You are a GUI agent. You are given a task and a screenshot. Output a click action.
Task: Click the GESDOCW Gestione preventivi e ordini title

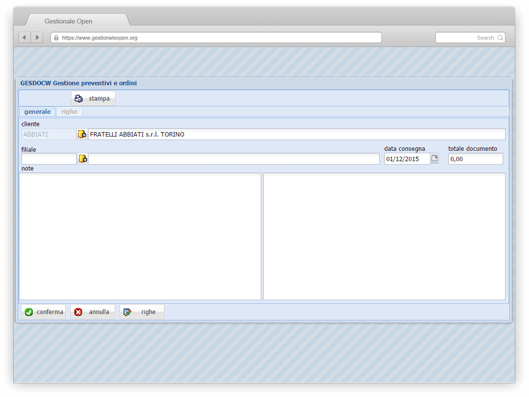[x=78, y=83]
